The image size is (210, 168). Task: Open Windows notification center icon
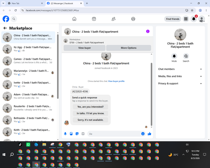pos(205,155)
